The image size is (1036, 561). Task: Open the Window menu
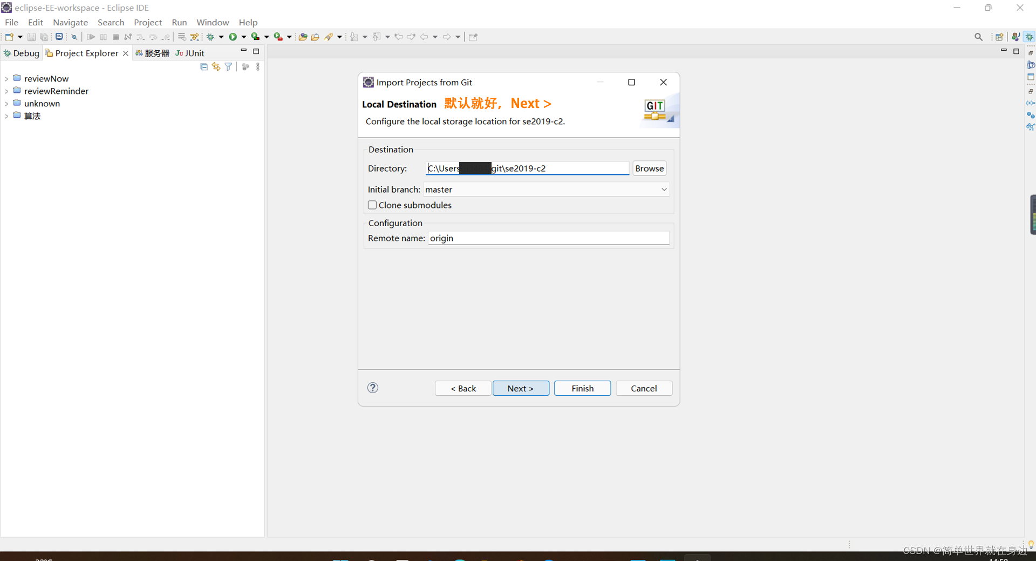tap(212, 22)
